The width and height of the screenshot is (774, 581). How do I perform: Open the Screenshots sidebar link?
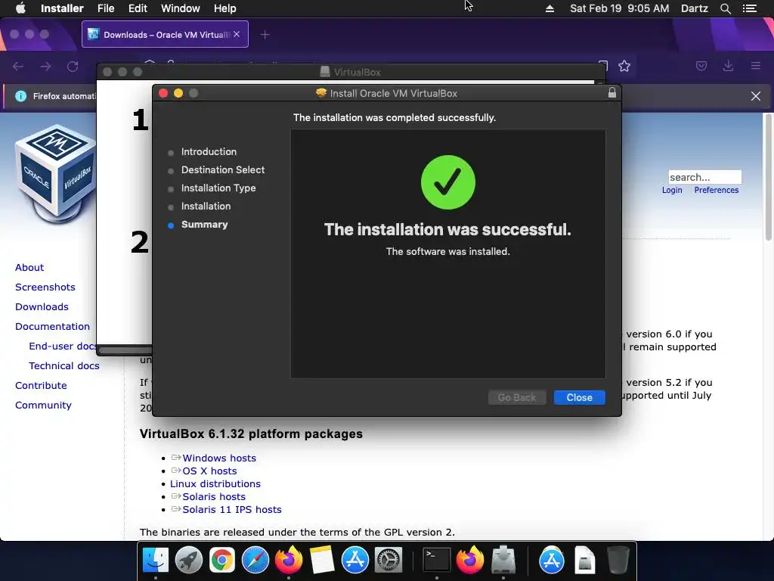click(x=45, y=287)
